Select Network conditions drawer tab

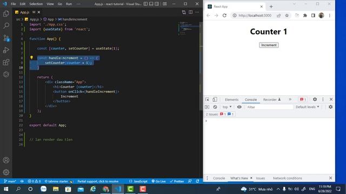pos(287,178)
